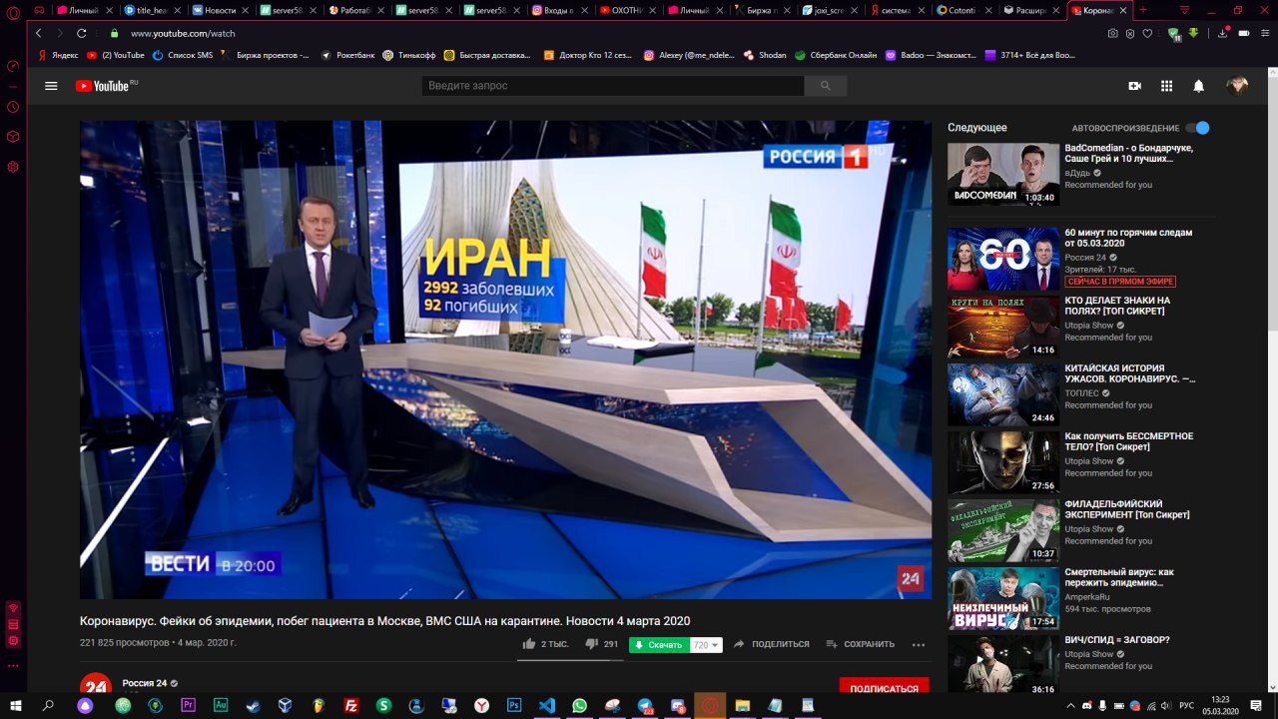Open the YouTube apps grid

tap(1166, 86)
